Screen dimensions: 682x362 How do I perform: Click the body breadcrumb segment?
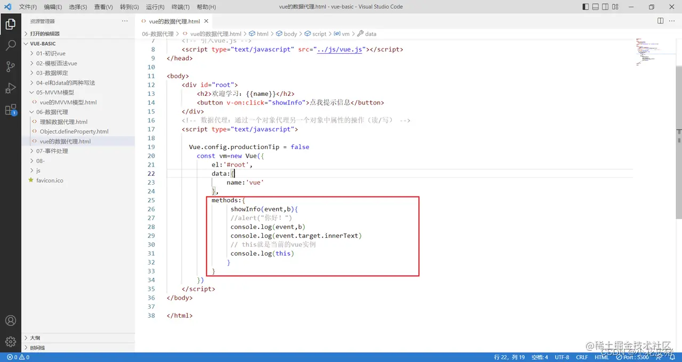tap(287, 34)
